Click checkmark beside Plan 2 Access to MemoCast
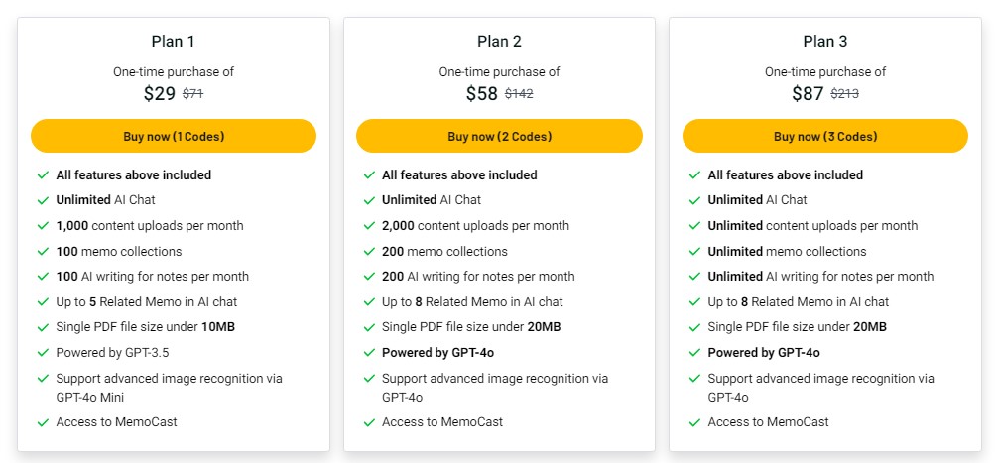The image size is (997, 463). coord(368,422)
